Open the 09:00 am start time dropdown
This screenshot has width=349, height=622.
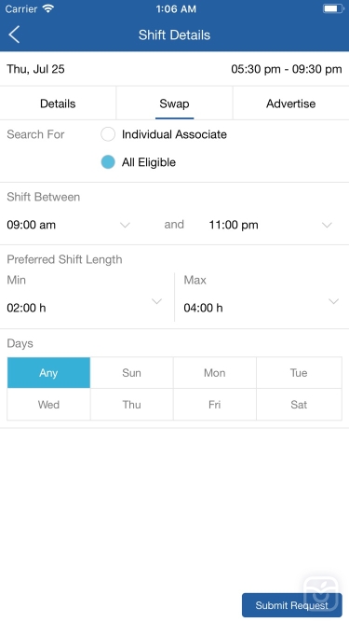click(x=69, y=225)
